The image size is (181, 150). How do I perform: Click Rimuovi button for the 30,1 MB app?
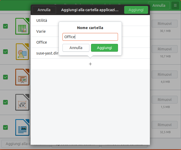165,24
